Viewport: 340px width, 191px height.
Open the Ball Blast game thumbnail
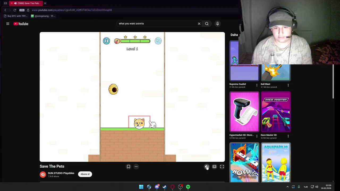[276, 72]
